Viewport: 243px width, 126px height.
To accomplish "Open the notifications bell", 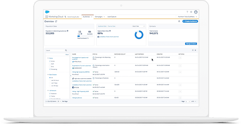I will pyautogui.click(x=179, y=21).
